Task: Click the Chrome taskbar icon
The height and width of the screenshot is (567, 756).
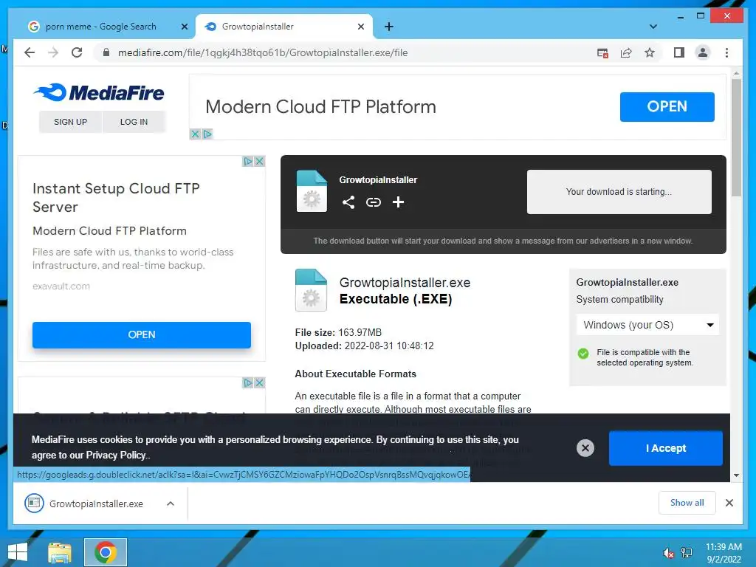Action: pyautogui.click(x=105, y=552)
